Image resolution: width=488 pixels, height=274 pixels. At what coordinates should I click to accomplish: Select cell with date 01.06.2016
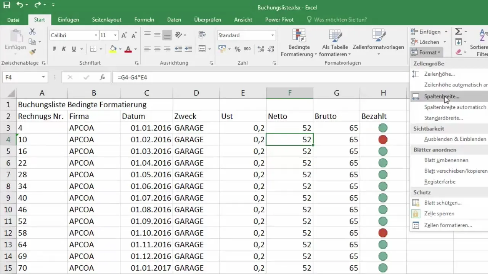[146, 186]
